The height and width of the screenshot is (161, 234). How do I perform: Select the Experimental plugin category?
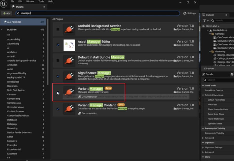point(14,149)
